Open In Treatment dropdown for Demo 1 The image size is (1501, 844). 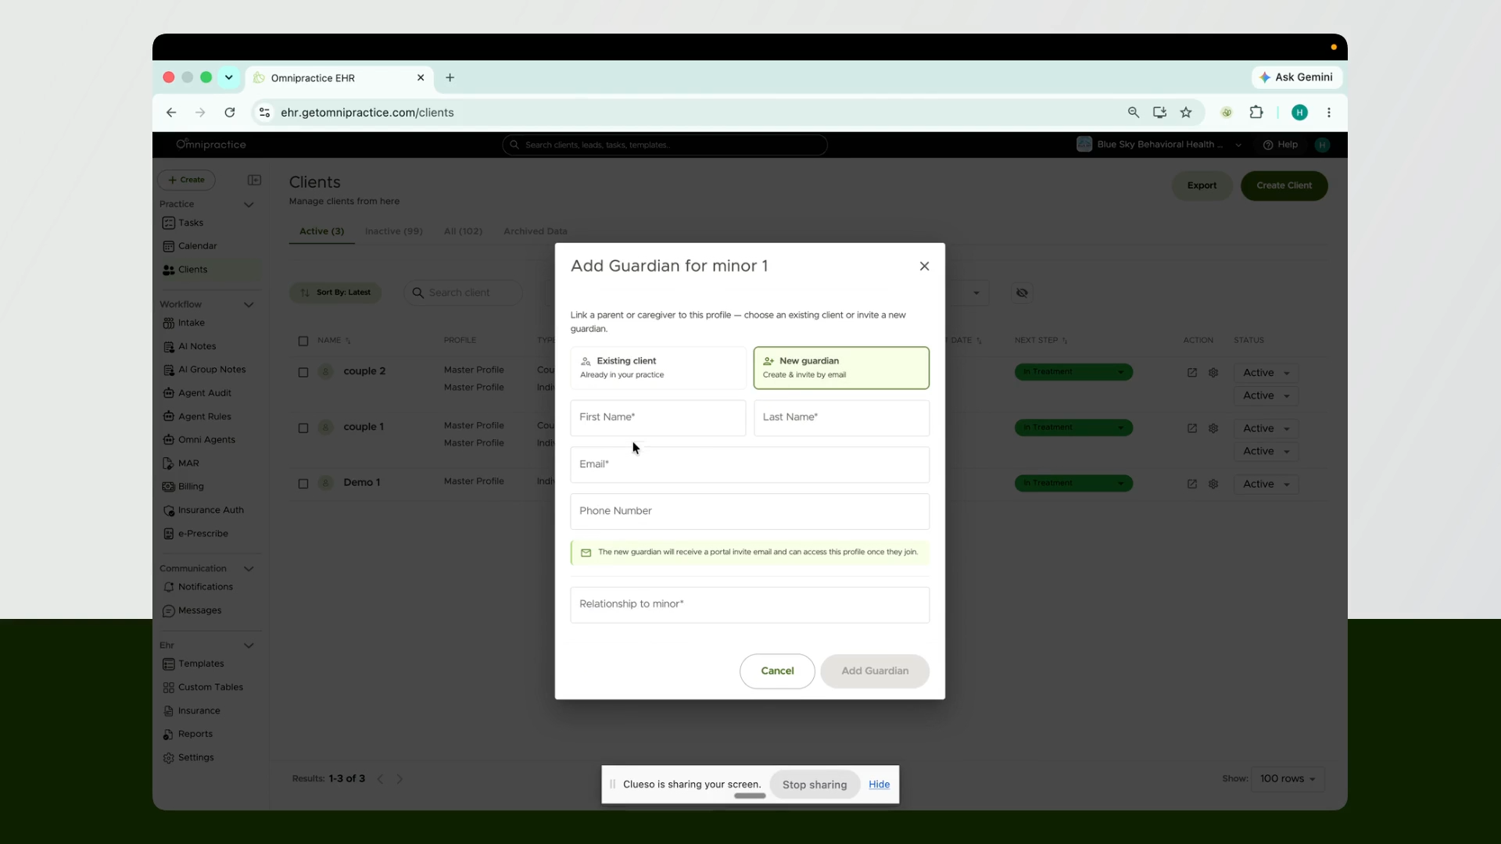click(1073, 484)
